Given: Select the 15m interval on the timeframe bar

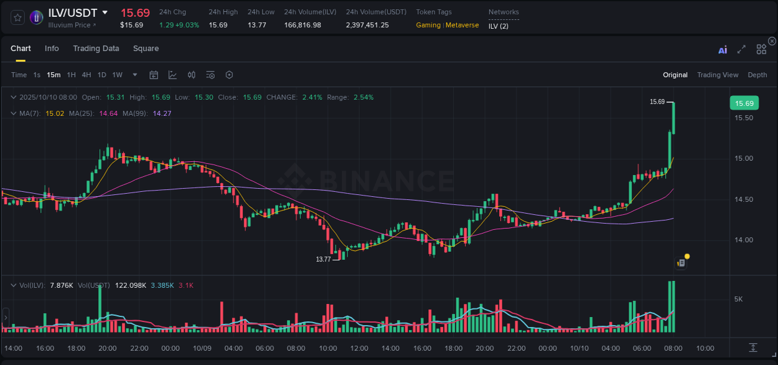Looking at the screenshot, I should [54, 74].
